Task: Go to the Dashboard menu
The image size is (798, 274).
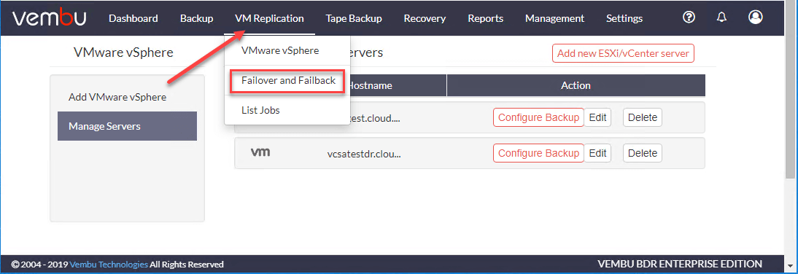Action: click(133, 18)
